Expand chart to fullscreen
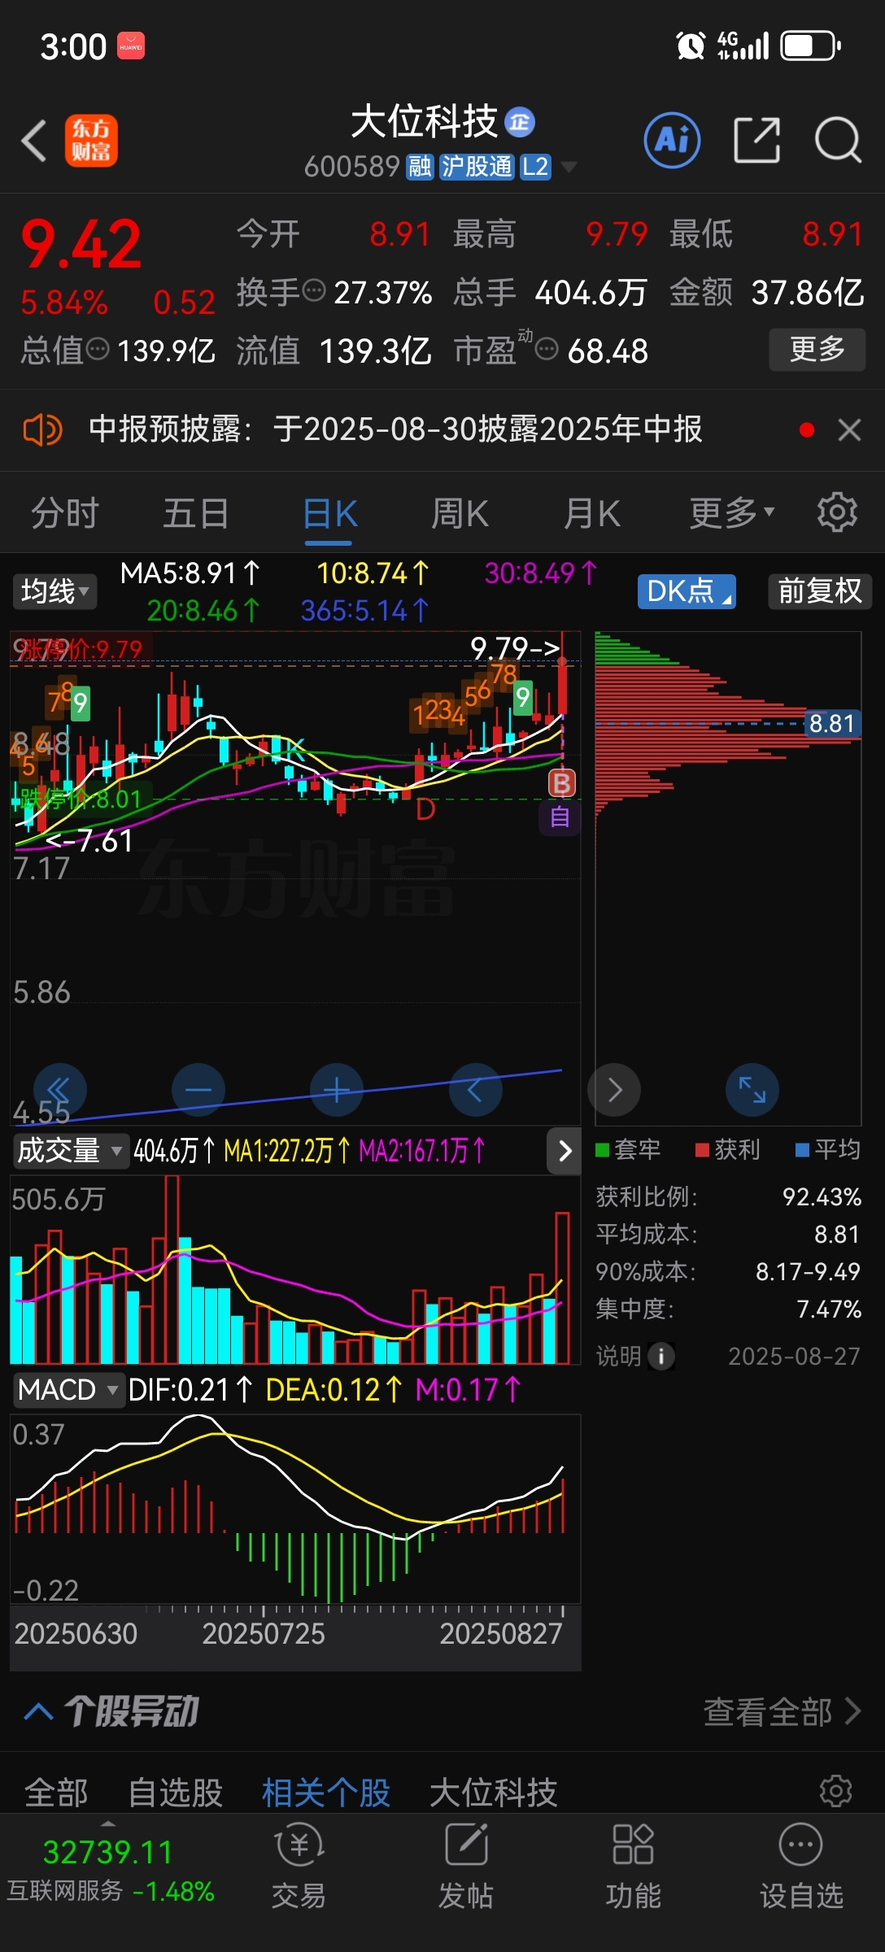 tap(752, 1090)
